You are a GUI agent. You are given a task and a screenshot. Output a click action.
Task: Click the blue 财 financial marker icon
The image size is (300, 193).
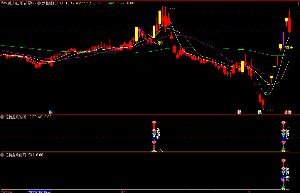point(51,112)
